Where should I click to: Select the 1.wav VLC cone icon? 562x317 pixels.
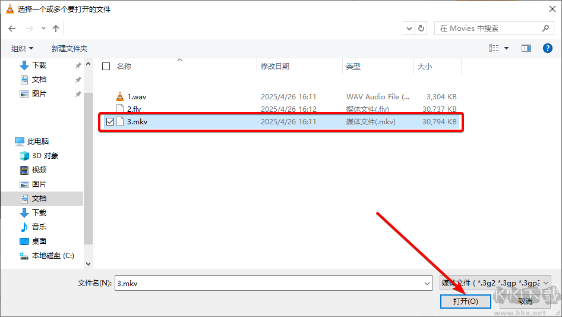tap(120, 96)
